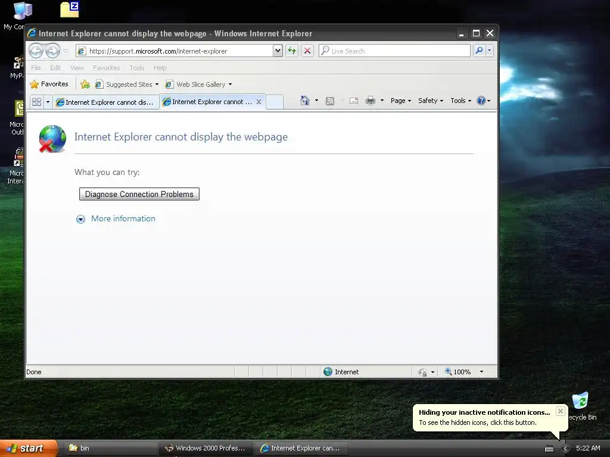Expand More information section arrow

pos(80,219)
